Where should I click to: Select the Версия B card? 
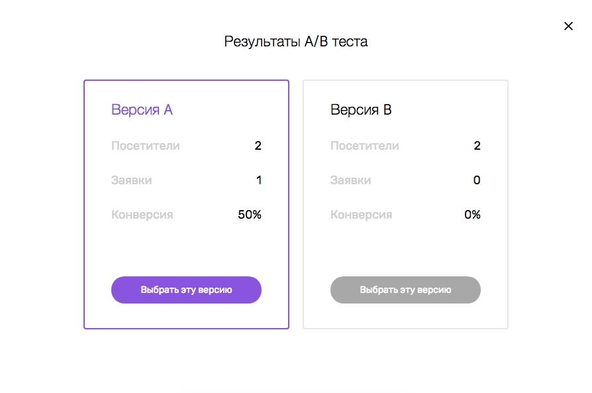(405, 204)
